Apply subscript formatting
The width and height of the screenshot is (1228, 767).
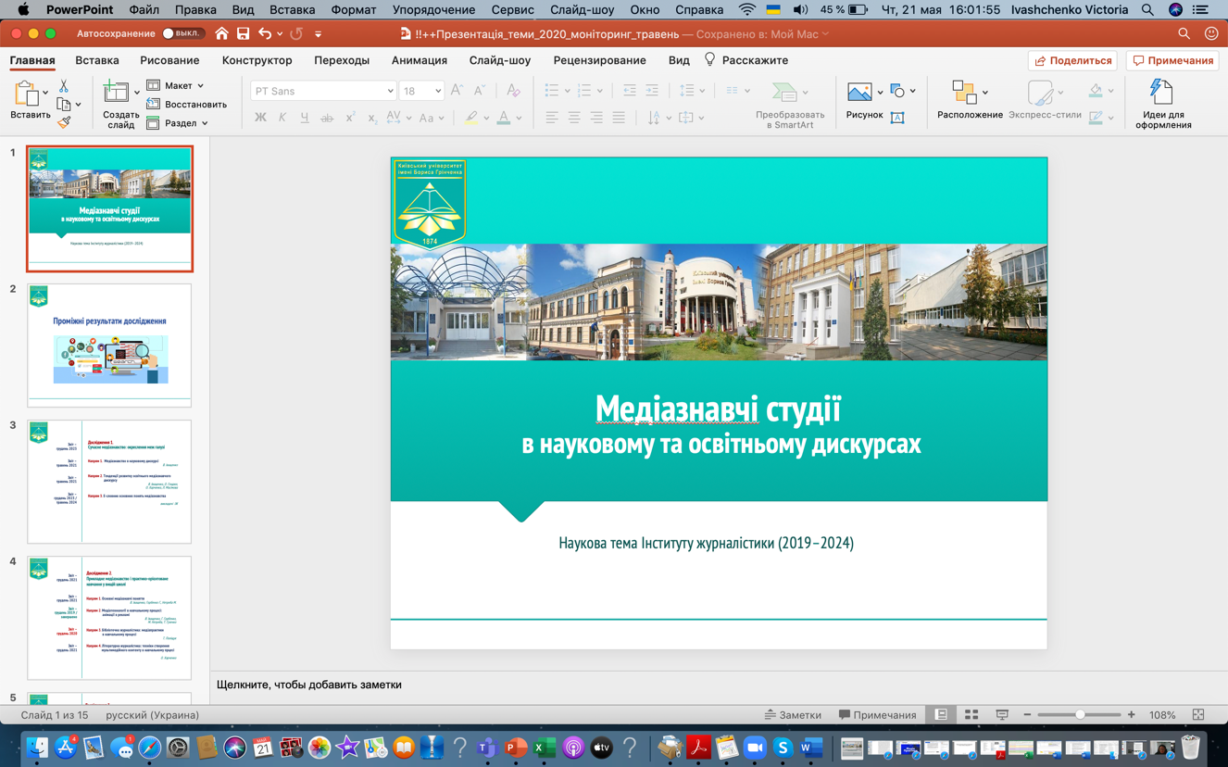(371, 119)
